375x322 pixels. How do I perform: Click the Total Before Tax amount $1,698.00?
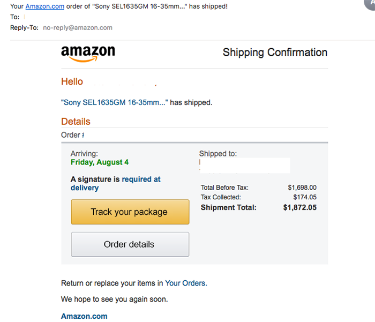302,188
